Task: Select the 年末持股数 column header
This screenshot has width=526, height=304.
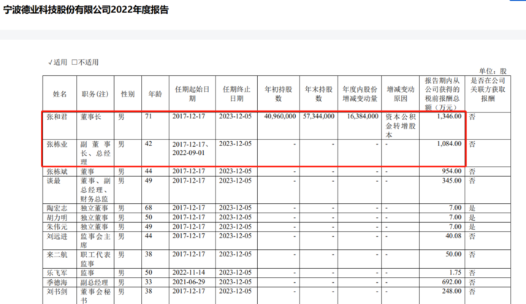Action: click(319, 94)
